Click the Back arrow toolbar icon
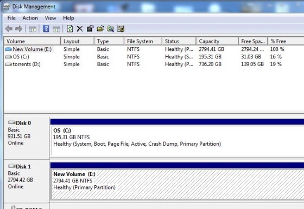This screenshot has width=304, height=209. point(9,29)
